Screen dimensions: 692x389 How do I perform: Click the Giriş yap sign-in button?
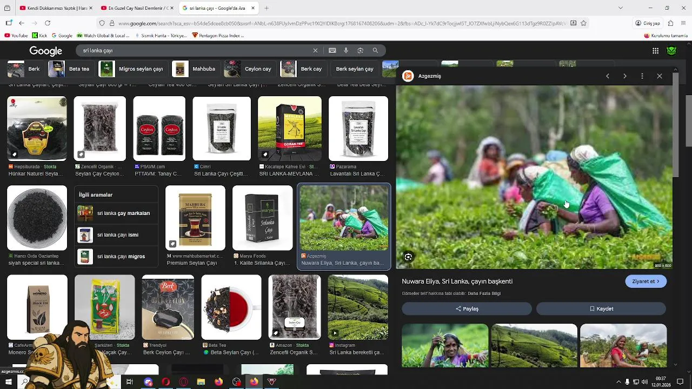648,23
